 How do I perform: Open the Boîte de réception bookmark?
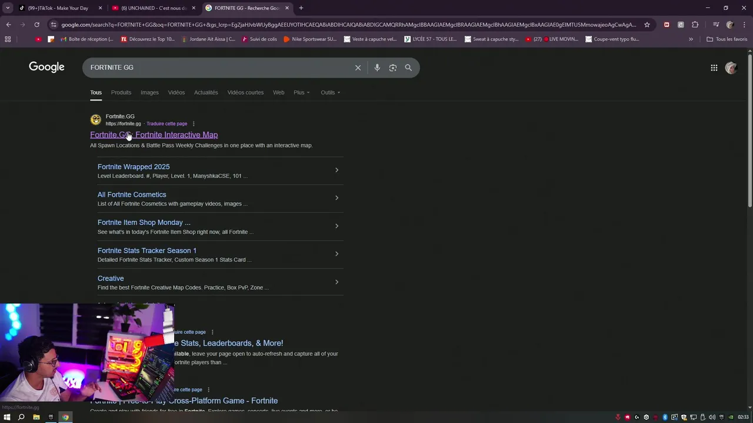[x=87, y=39]
